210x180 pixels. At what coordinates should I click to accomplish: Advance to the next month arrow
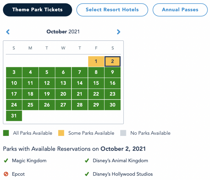click(x=118, y=32)
